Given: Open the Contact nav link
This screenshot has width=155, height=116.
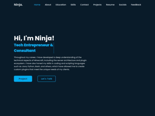Looking at the screenshot, I should pos(84,5).
